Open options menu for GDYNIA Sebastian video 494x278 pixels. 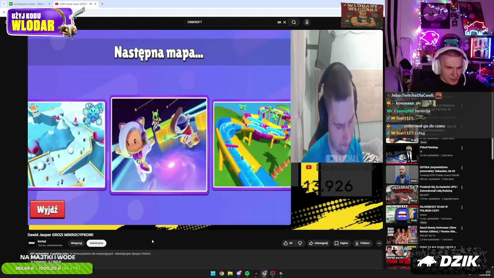tap(462, 168)
